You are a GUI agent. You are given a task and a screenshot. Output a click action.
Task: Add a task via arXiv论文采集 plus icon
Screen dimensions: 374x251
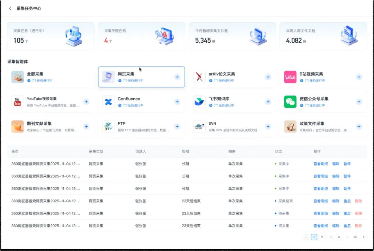[x=268, y=77]
